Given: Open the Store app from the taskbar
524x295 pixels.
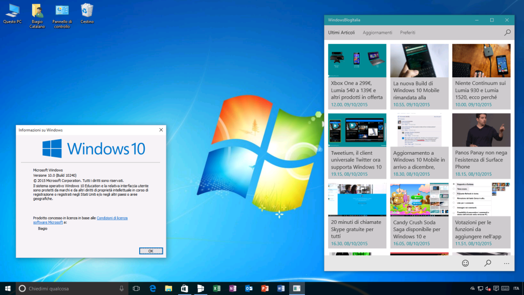Looking at the screenshot, I should (184, 288).
